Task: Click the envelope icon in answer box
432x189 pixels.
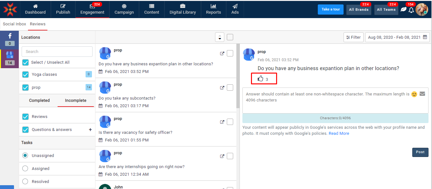Action: [x=422, y=94]
